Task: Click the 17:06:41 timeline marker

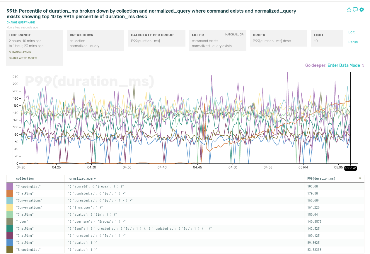Action: (350, 168)
